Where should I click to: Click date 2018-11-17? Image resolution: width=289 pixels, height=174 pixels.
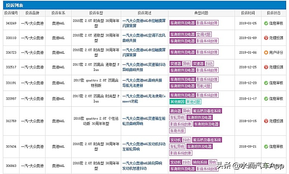248,98
